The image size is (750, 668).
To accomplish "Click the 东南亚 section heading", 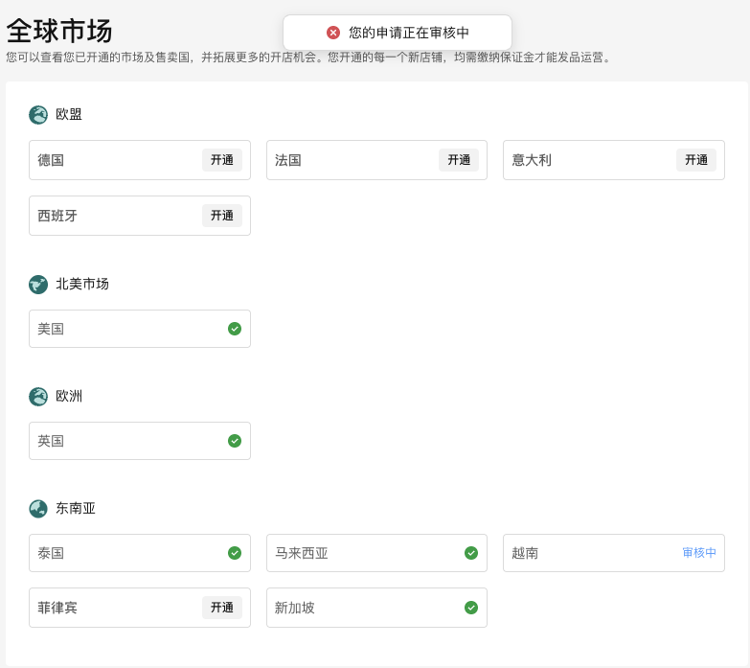I will pos(76,508).
